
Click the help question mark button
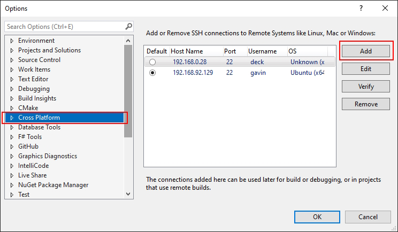click(x=361, y=9)
